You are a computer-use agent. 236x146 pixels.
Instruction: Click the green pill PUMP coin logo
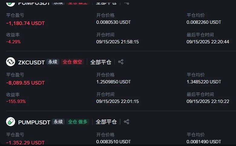11,122
